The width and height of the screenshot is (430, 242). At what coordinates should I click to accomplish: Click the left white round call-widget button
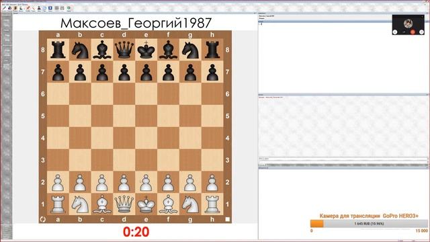click(x=395, y=32)
